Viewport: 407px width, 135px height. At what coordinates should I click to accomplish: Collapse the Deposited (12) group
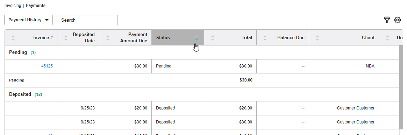(26, 94)
